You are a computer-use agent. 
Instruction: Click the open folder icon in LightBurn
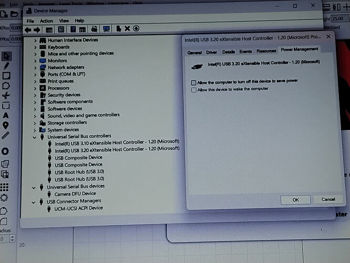14,14
